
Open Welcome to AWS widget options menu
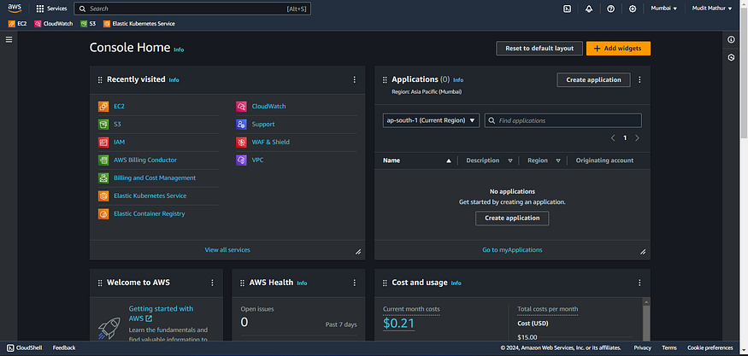[212, 283]
